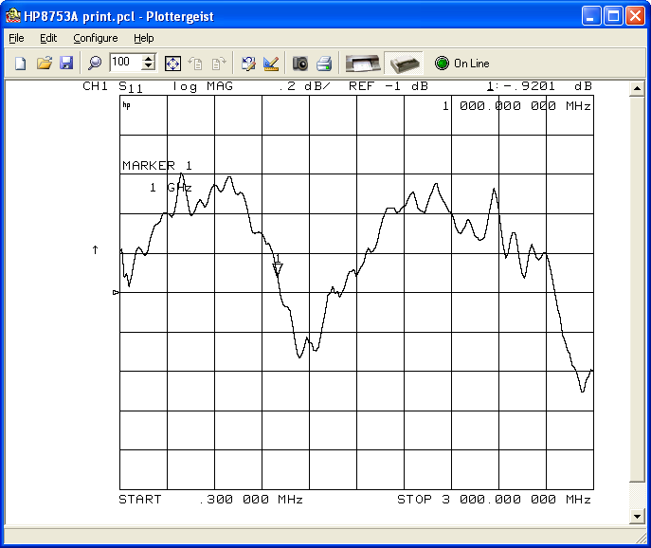Save using the floppy disk icon
651x548 pixels.
(x=66, y=64)
